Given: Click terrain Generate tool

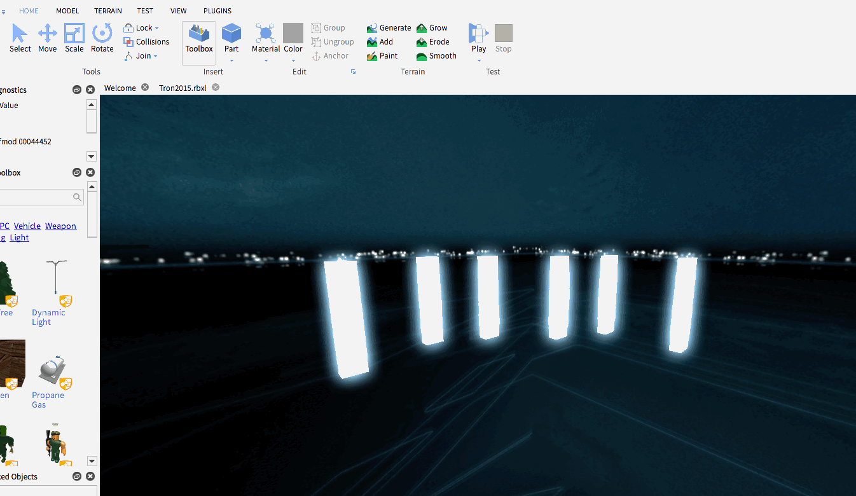Looking at the screenshot, I should pyautogui.click(x=389, y=28).
